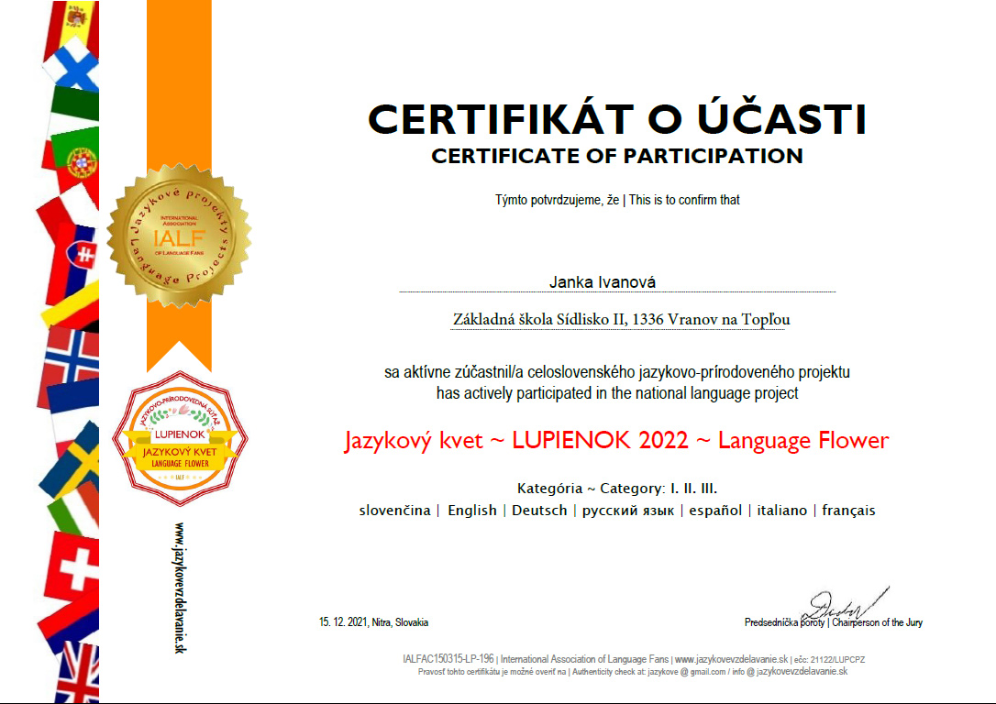Open the vertical www.jazykovevzdelavanie.sk link
Screen dimensions: 996x704
coord(181,587)
